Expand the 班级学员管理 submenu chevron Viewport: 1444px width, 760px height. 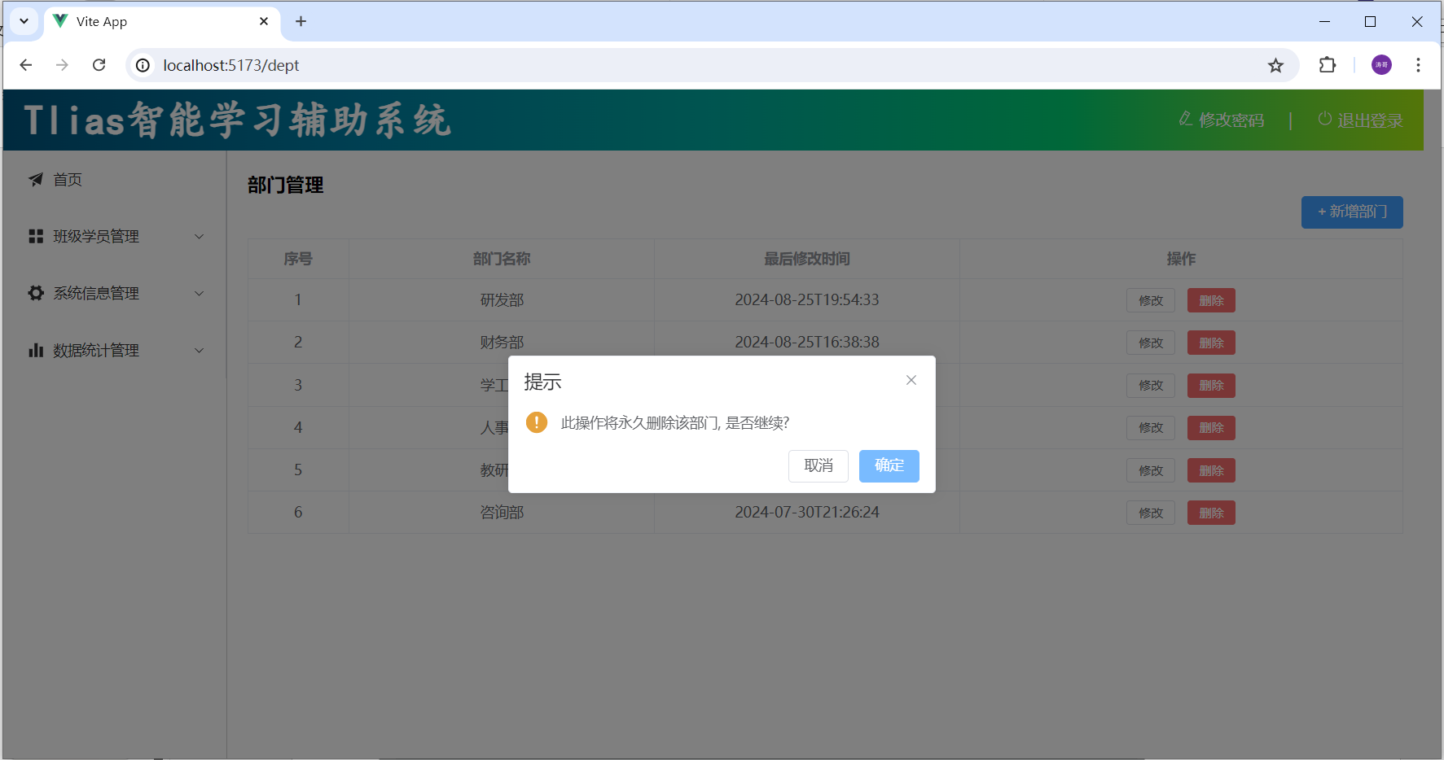[x=199, y=236]
